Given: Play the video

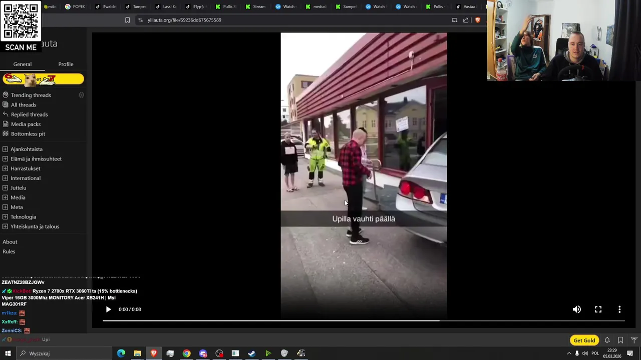Looking at the screenshot, I should click(x=108, y=309).
